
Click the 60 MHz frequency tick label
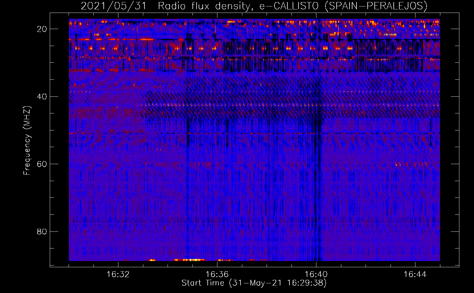click(42, 164)
